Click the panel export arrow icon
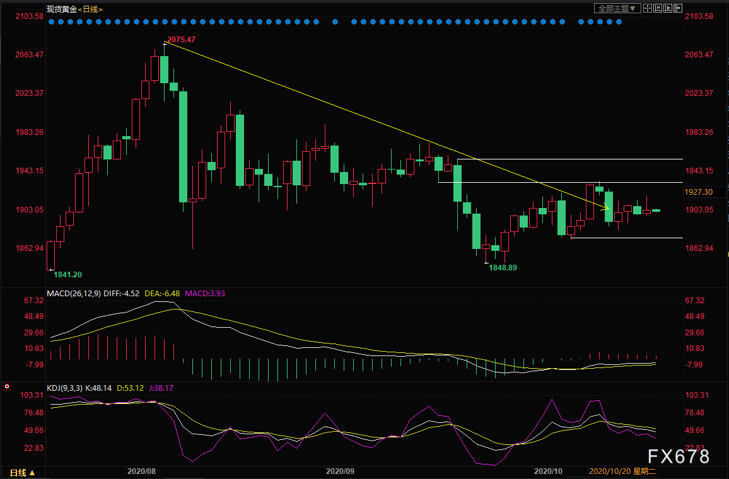The width and height of the screenshot is (729, 479). click(678, 8)
